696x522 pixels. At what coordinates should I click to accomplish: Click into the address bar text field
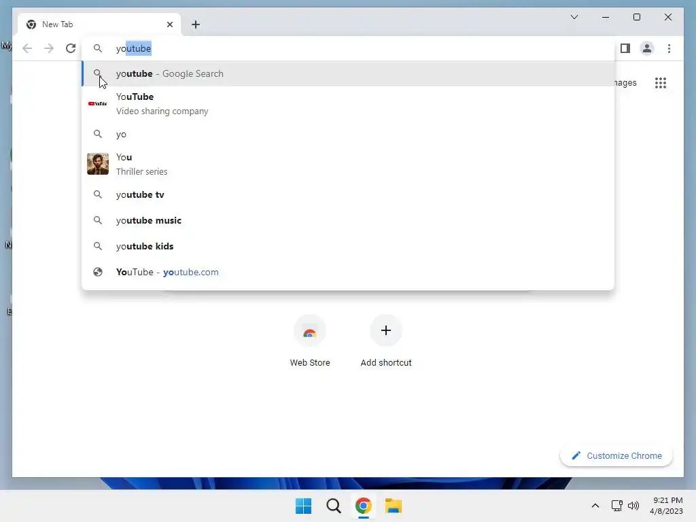348,48
